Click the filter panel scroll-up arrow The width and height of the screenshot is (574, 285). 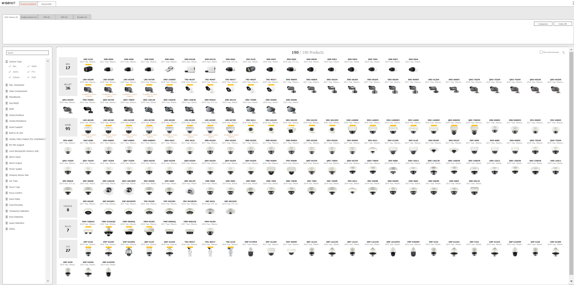pos(48,61)
